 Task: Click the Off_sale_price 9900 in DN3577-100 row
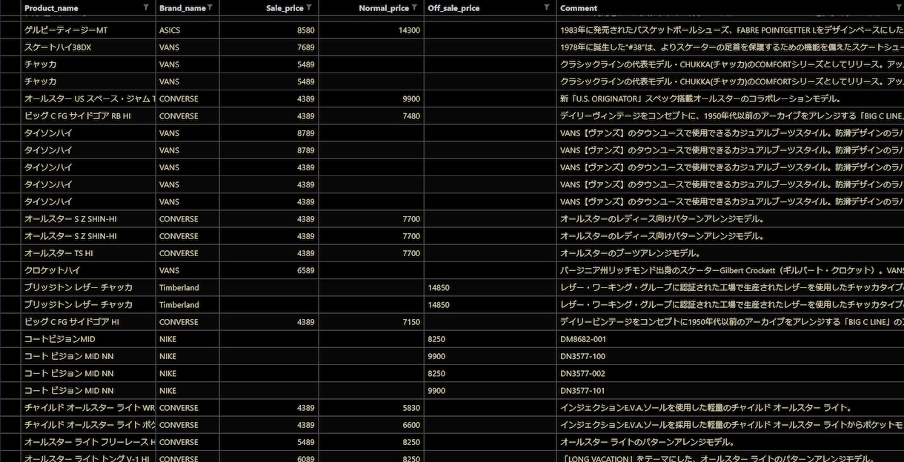tap(490, 356)
